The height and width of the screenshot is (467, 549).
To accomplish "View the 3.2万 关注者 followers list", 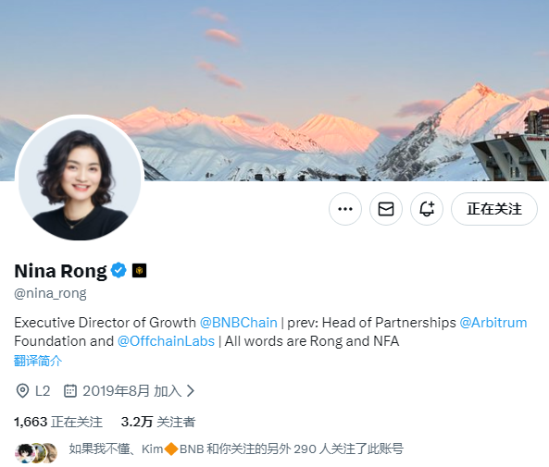I will [158, 422].
